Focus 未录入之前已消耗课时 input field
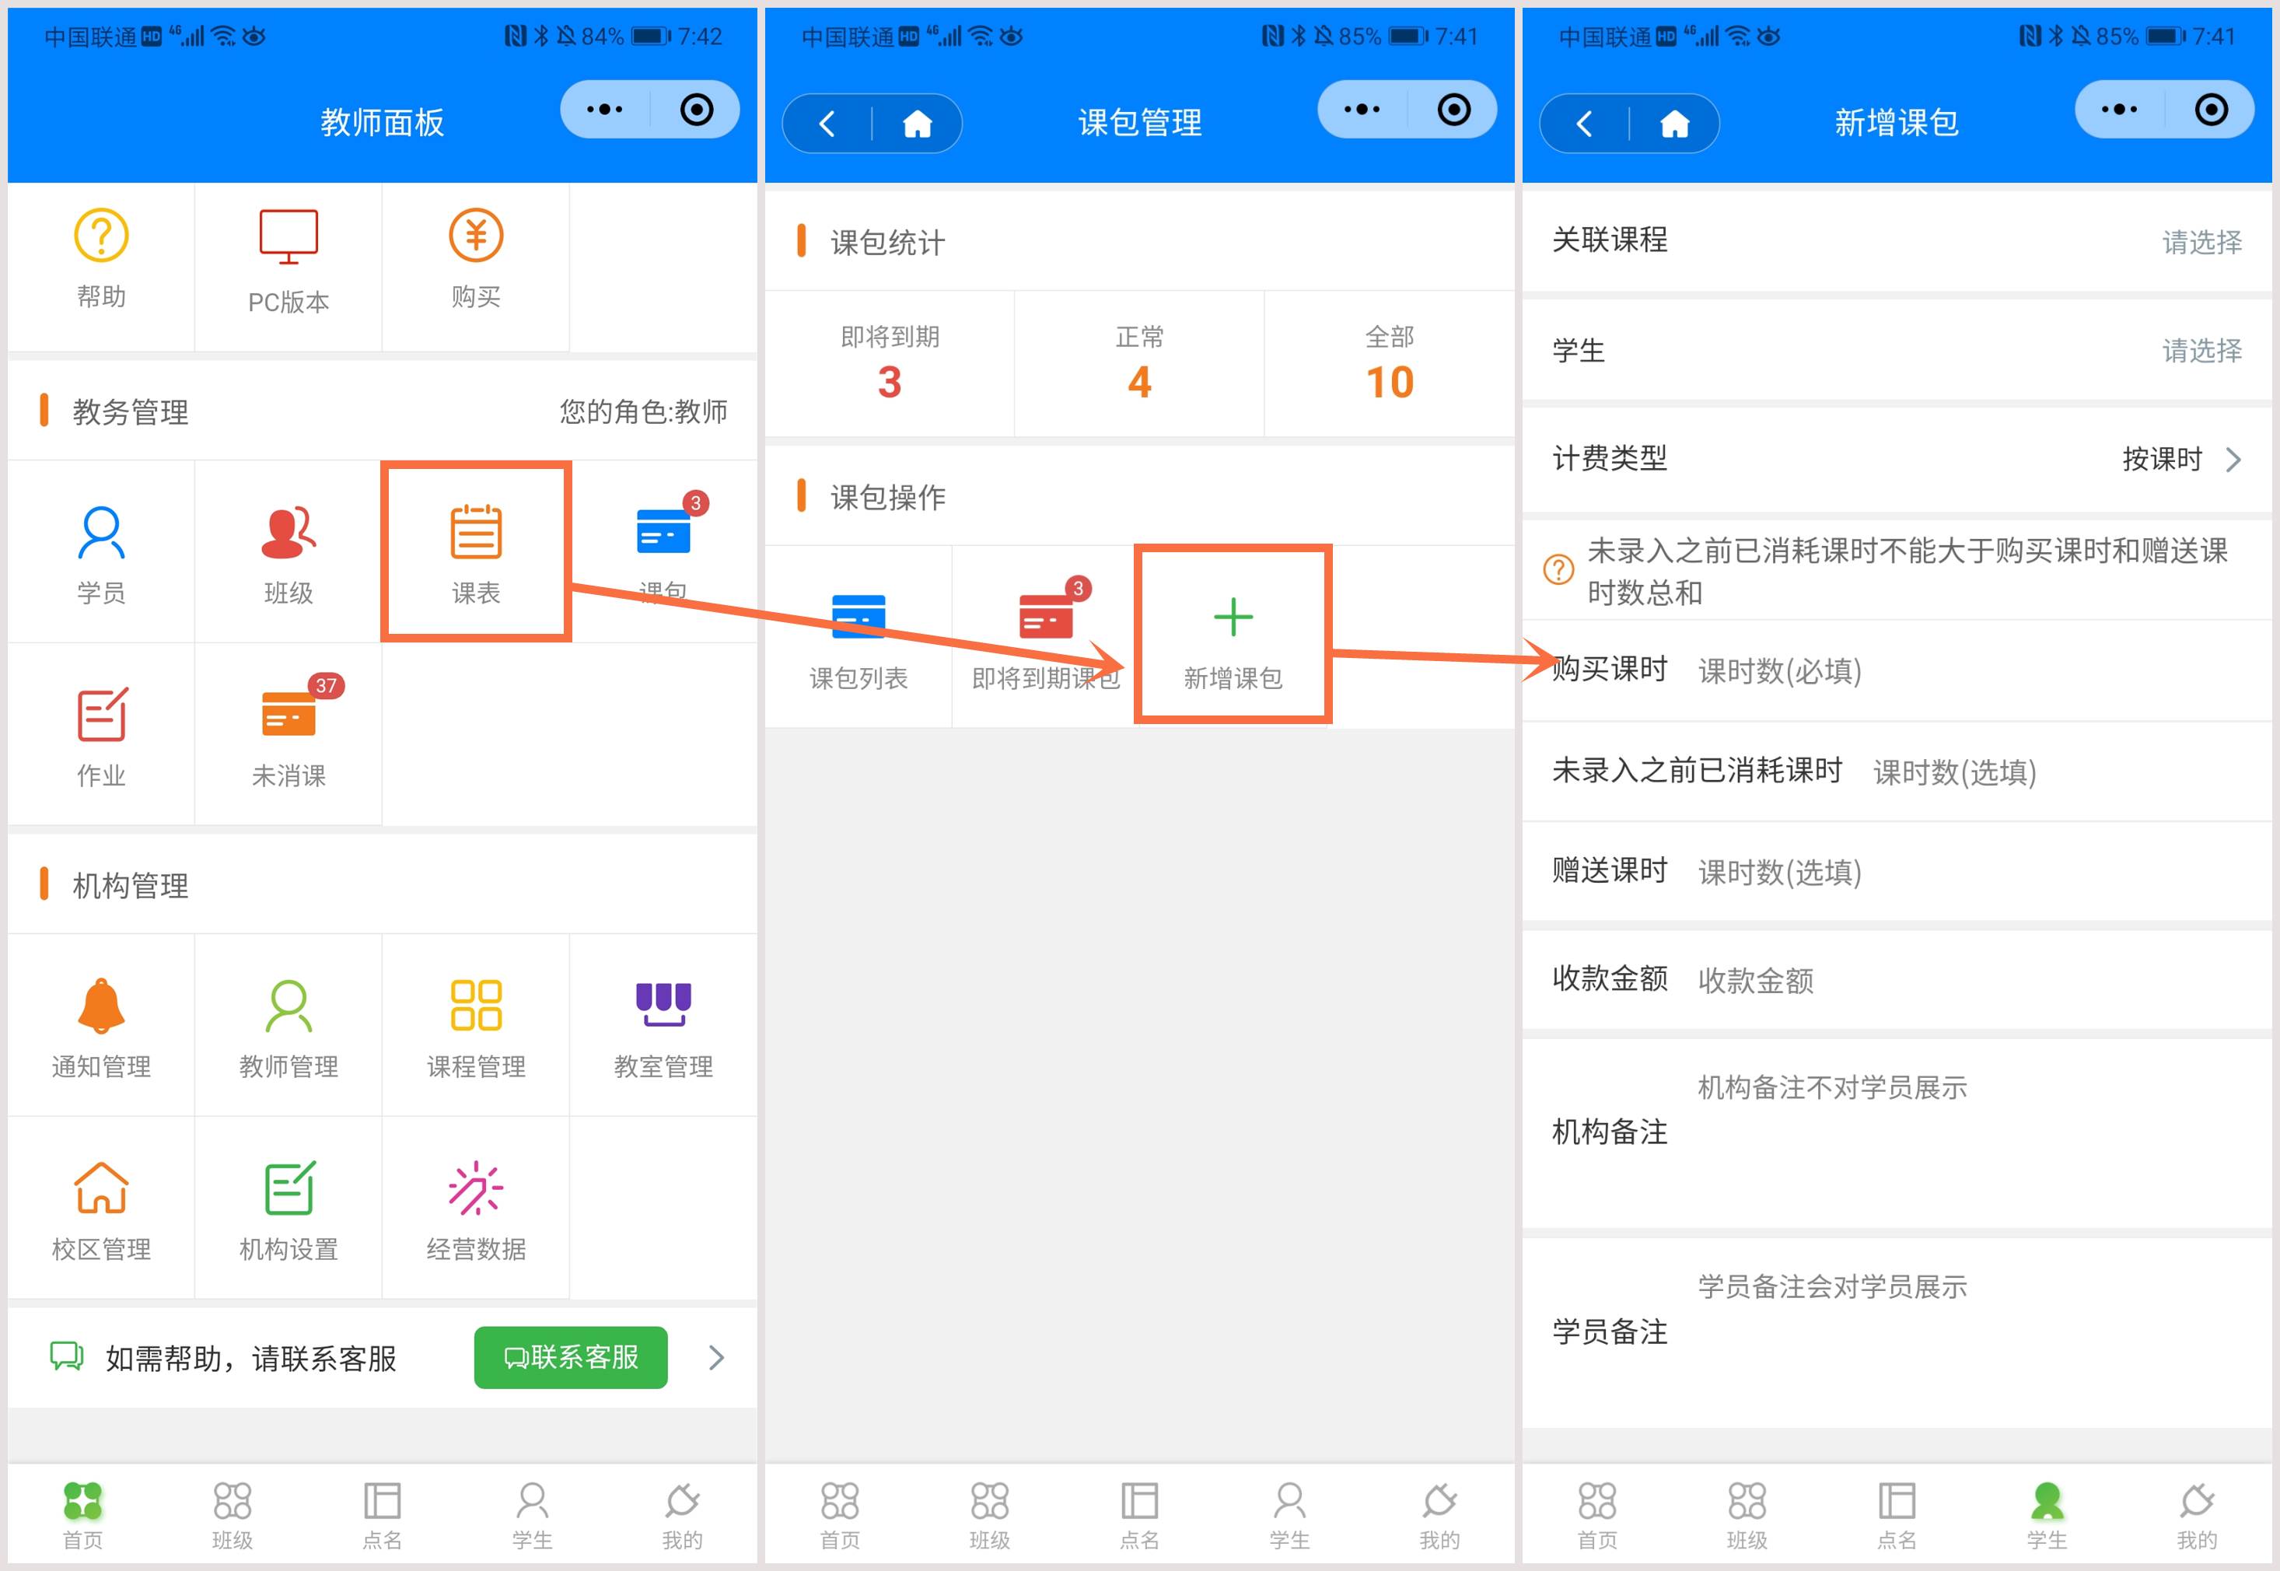Viewport: 2280px width, 1571px height. coord(2057,772)
